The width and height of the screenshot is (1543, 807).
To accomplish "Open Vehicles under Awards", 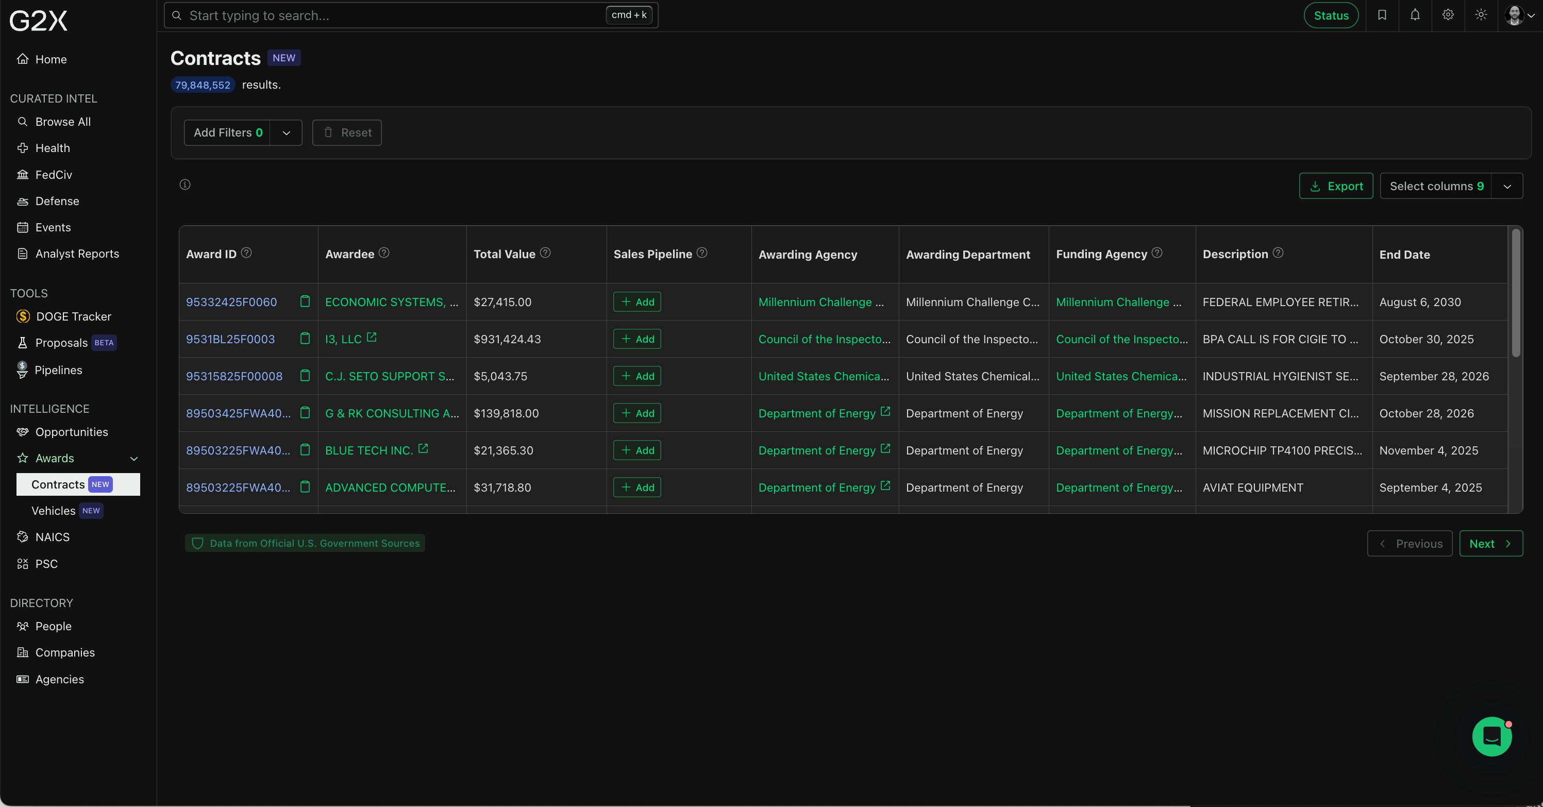I will click(x=67, y=511).
